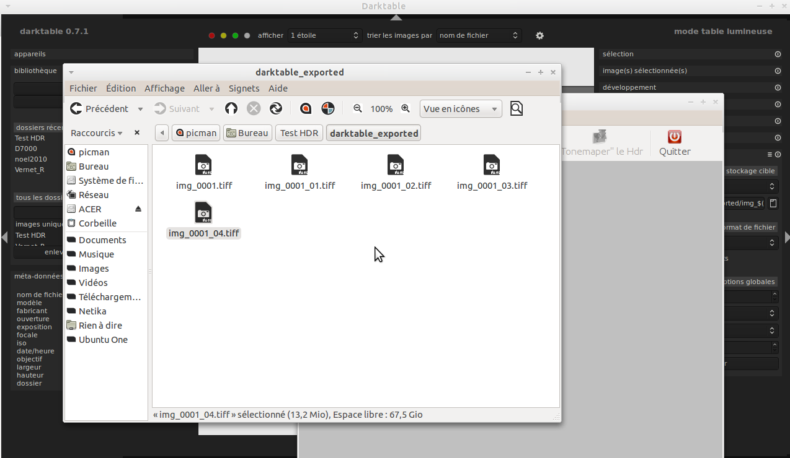Open Raccourcis side pane dropdown
790x458 pixels.
(x=97, y=132)
